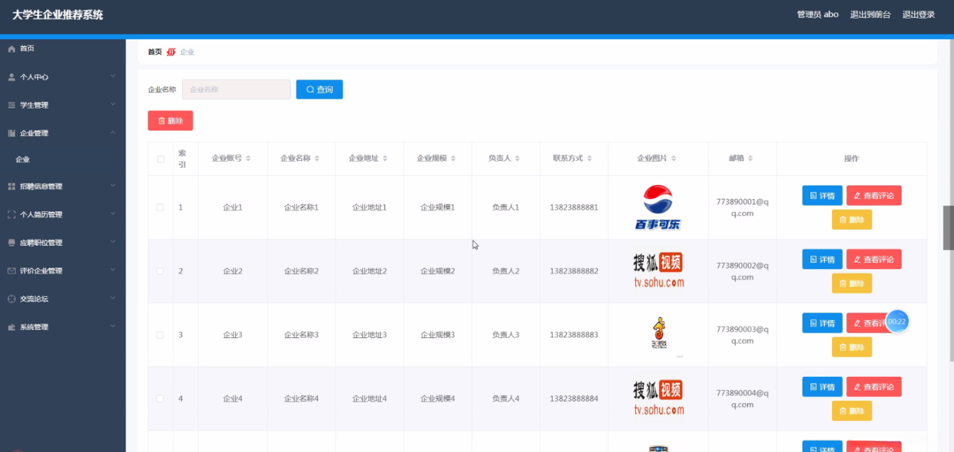The image size is (954, 452).
Task: Click 企业2 搜狐视频 company image
Action: [x=658, y=271]
